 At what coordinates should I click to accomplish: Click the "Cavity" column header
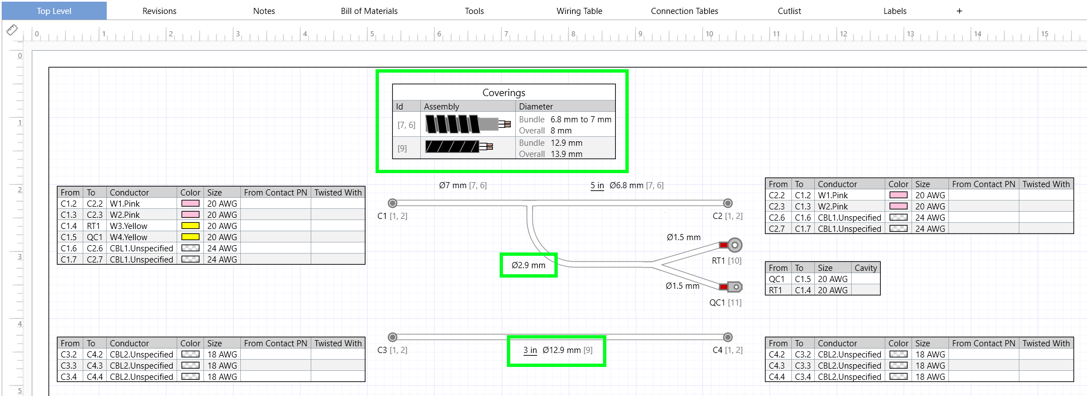(866, 268)
